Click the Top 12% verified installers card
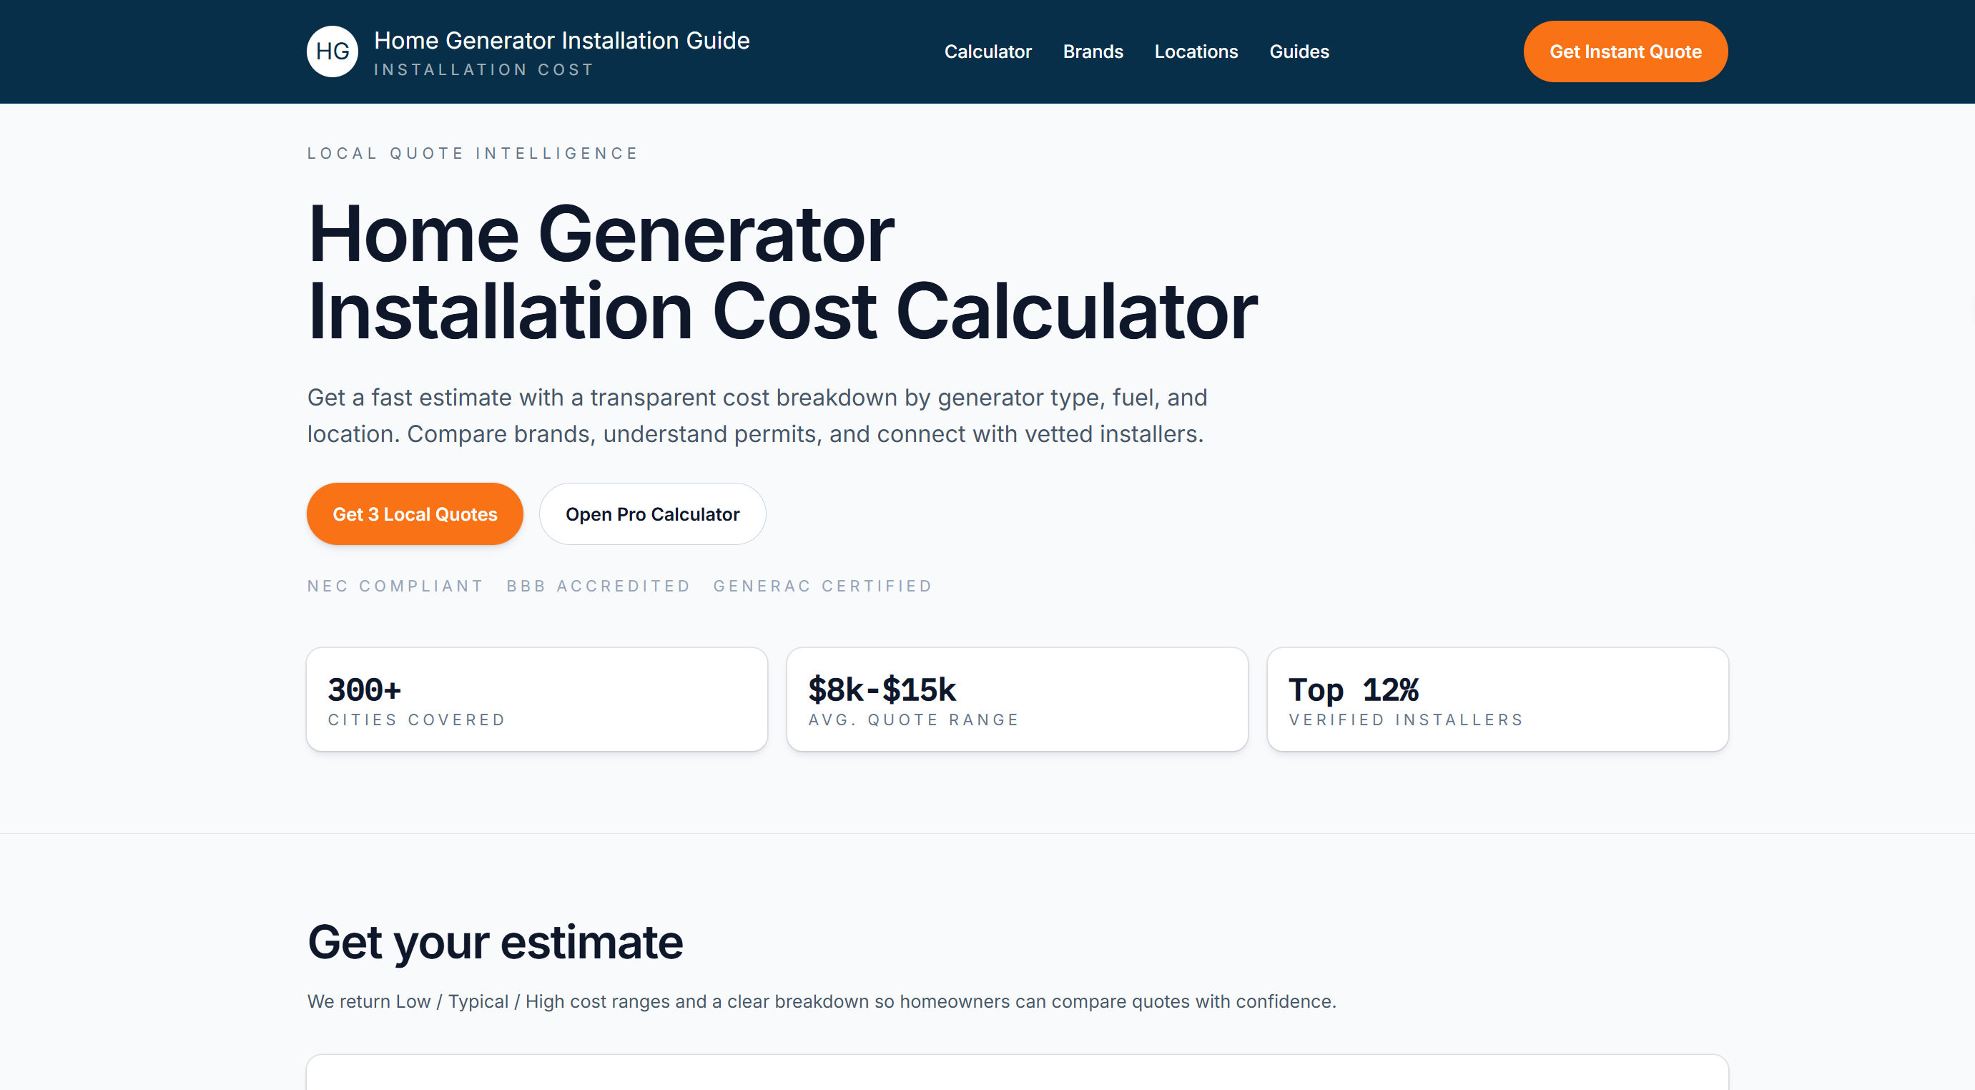 pyautogui.click(x=1497, y=699)
